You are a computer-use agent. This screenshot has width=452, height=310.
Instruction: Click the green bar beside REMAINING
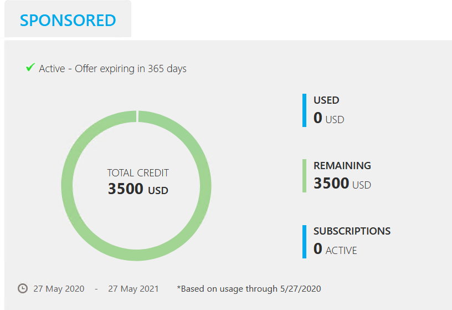tap(304, 175)
